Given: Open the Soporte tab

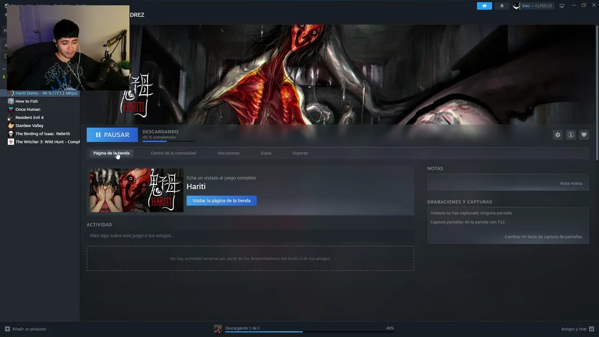Looking at the screenshot, I should [300, 153].
